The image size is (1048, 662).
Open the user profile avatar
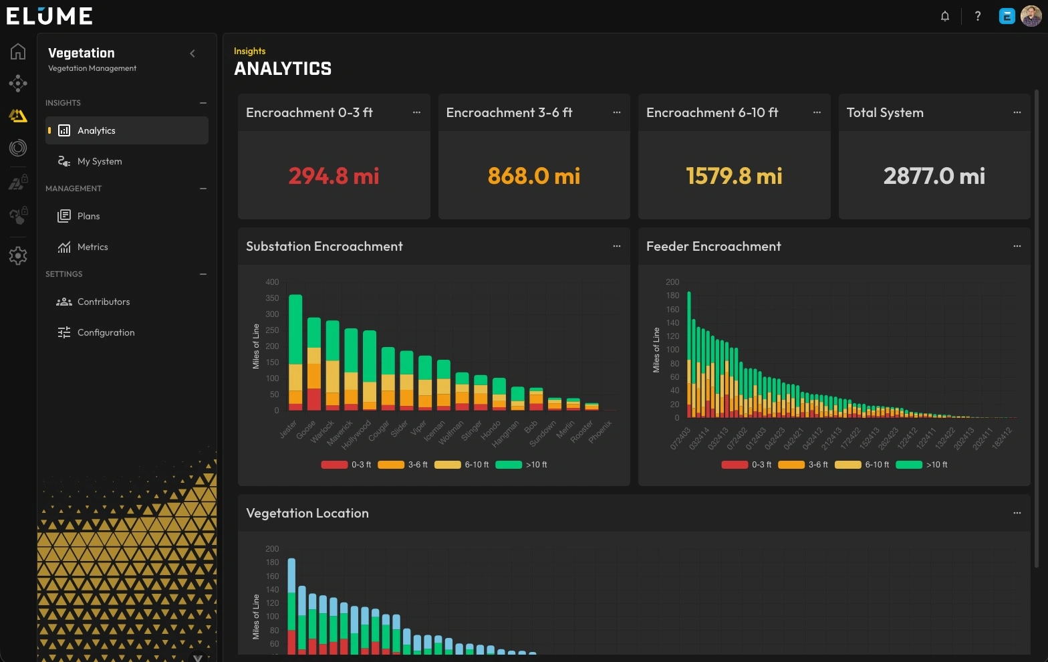click(x=1031, y=16)
